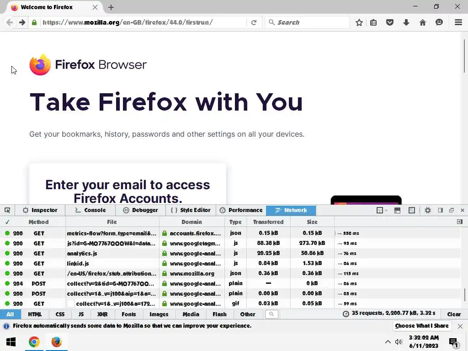This screenshot has height=351, width=468.
Task: Click Choose What I Share button
Action: point(422,326)
